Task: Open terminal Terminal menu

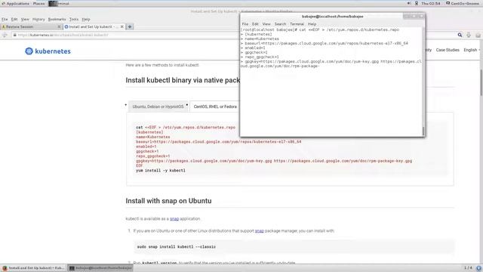Action: click(x=297, y=24)
